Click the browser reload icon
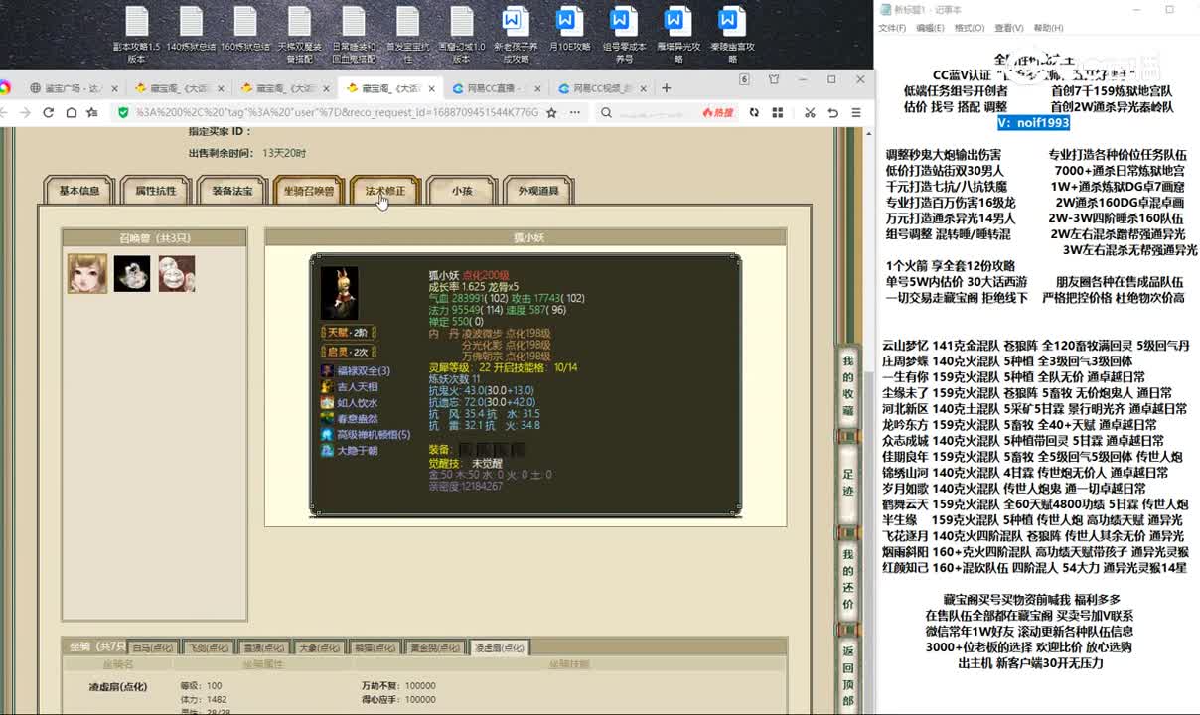 48,113
